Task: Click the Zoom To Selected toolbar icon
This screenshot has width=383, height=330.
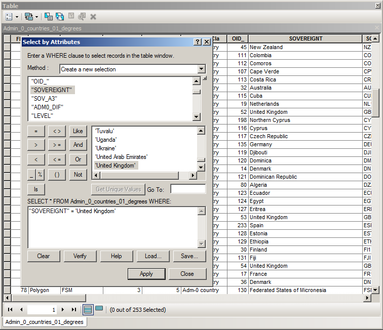Action: (x=82, y=17)
